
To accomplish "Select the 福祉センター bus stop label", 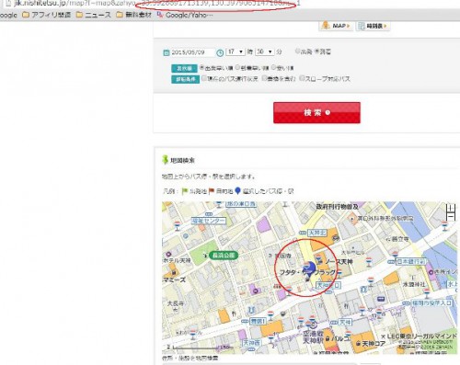I will 209,221.
